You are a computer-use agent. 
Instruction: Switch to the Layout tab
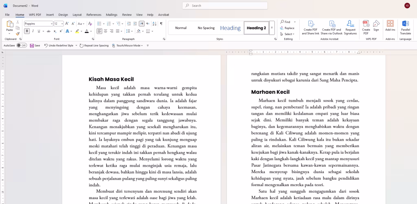coord(77,15)
